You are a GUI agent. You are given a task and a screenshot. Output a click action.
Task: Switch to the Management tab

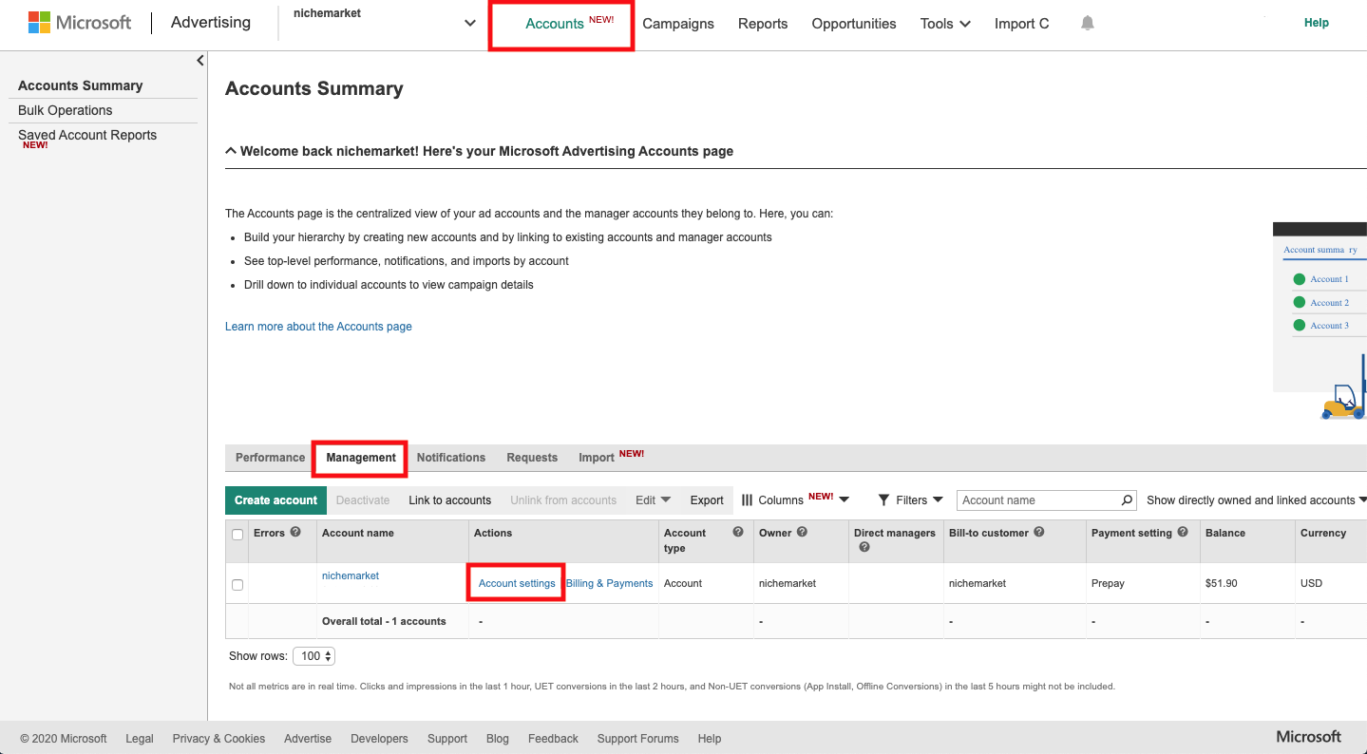[361, 458]
